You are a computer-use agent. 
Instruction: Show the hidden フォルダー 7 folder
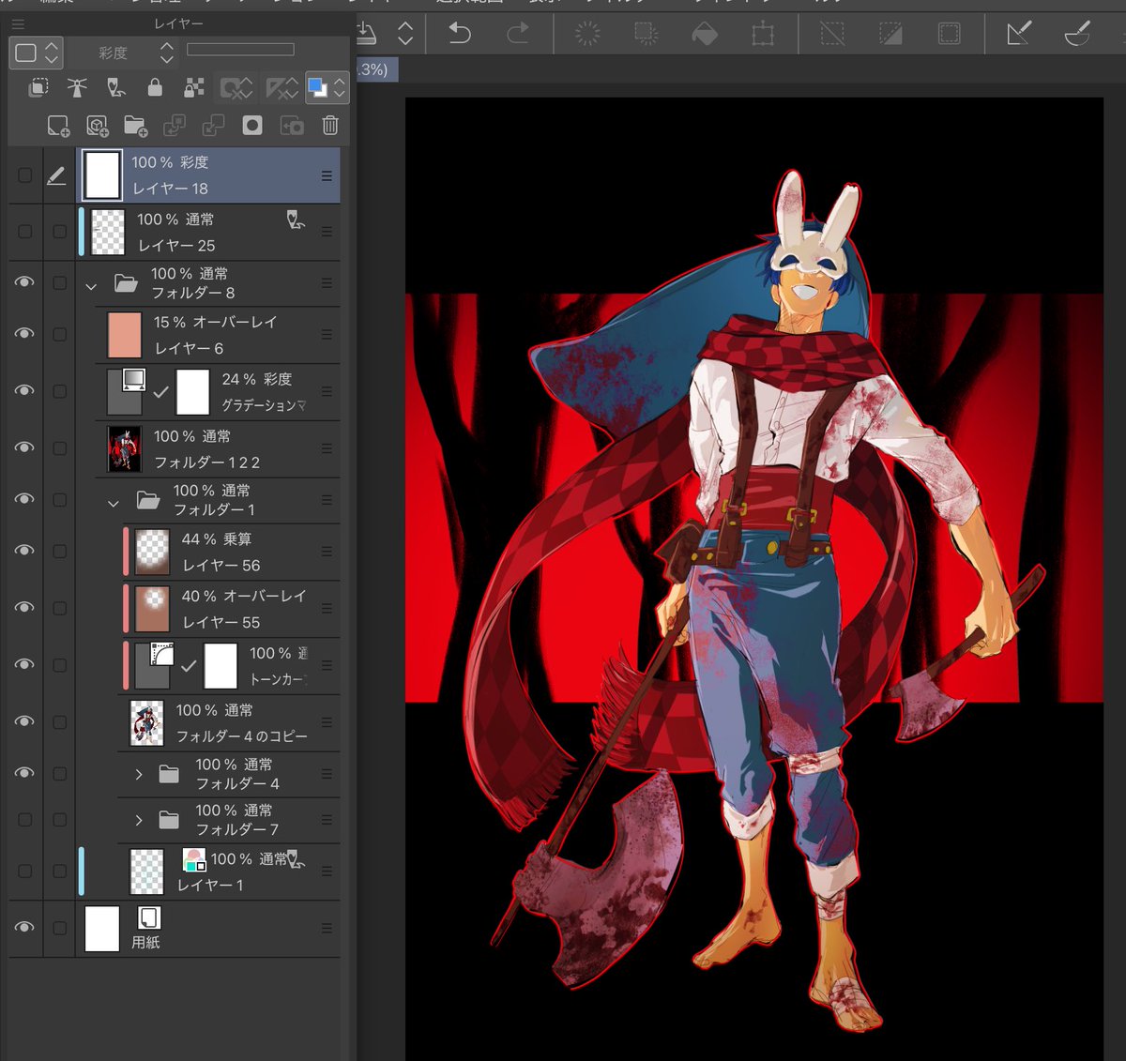24,819
